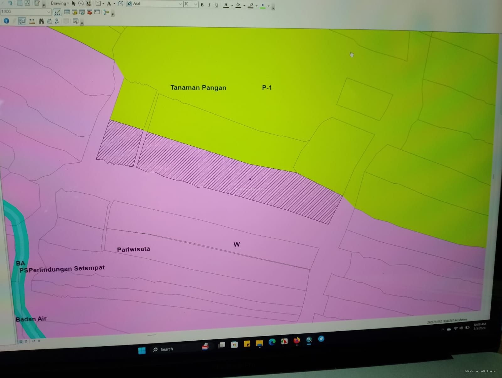Open the font size 10 dropdown

click(195, 4)
